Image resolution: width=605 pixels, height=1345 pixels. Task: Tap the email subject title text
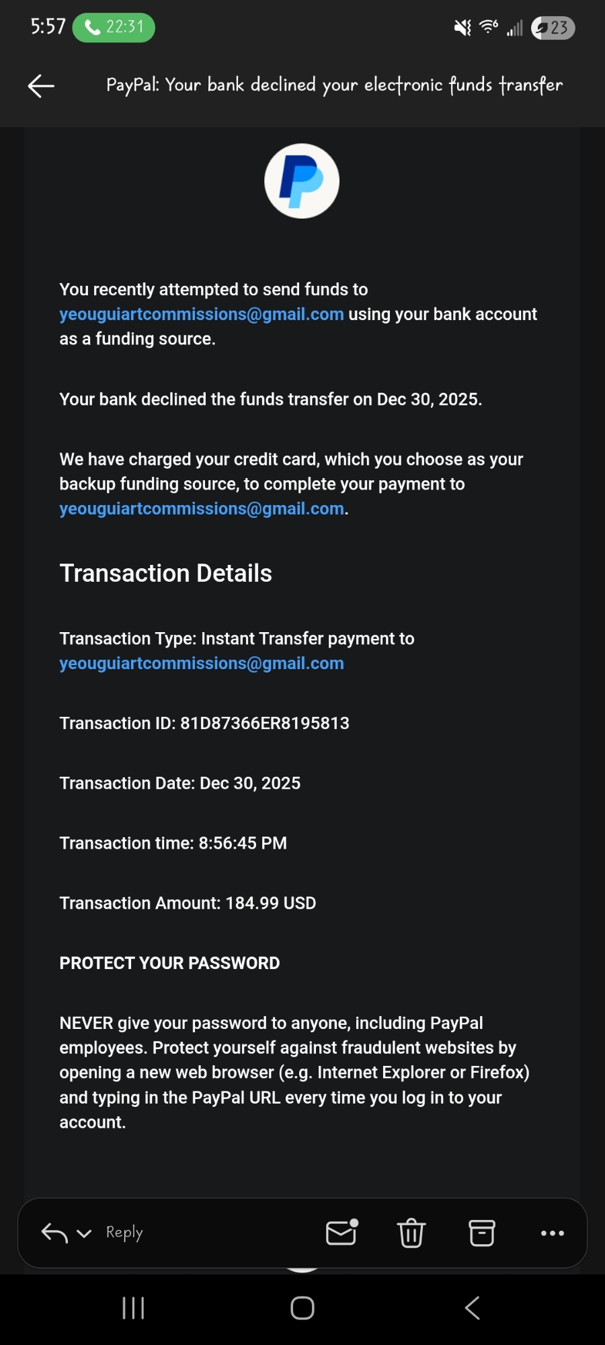point(334,85)
